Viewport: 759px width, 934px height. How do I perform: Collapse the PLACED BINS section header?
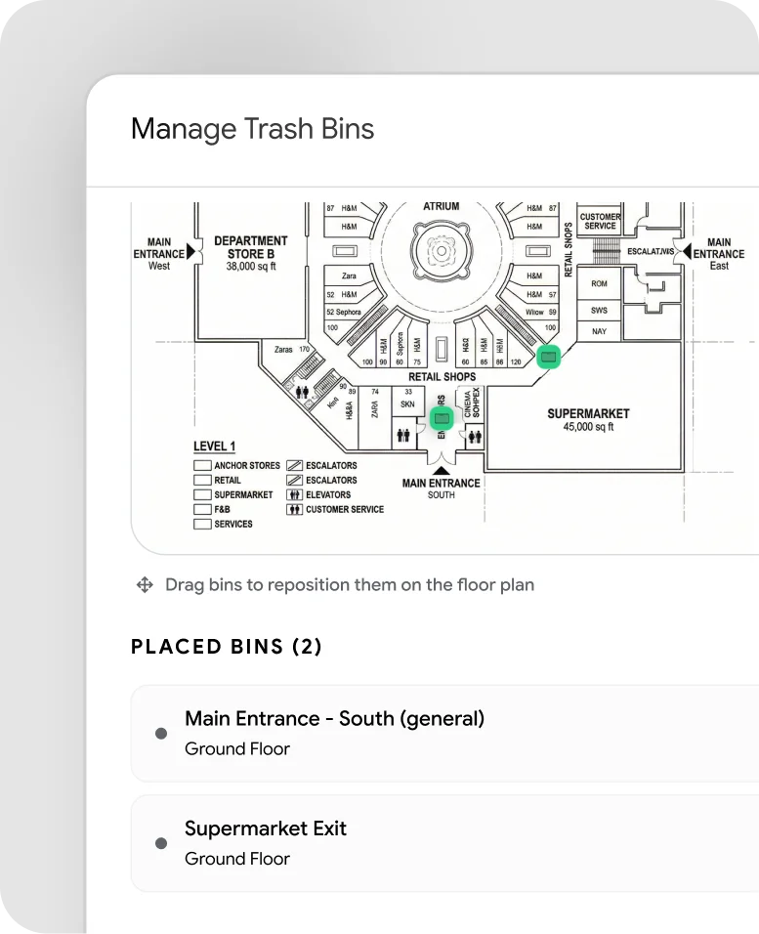click(x=228, y=646)
